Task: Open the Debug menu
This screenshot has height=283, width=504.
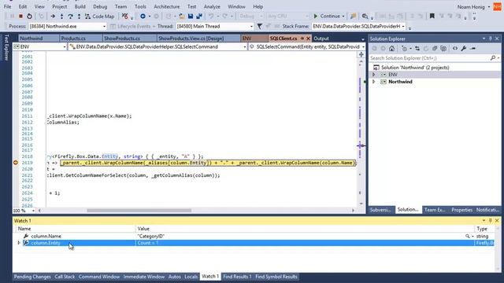Action: coord(100,6)
